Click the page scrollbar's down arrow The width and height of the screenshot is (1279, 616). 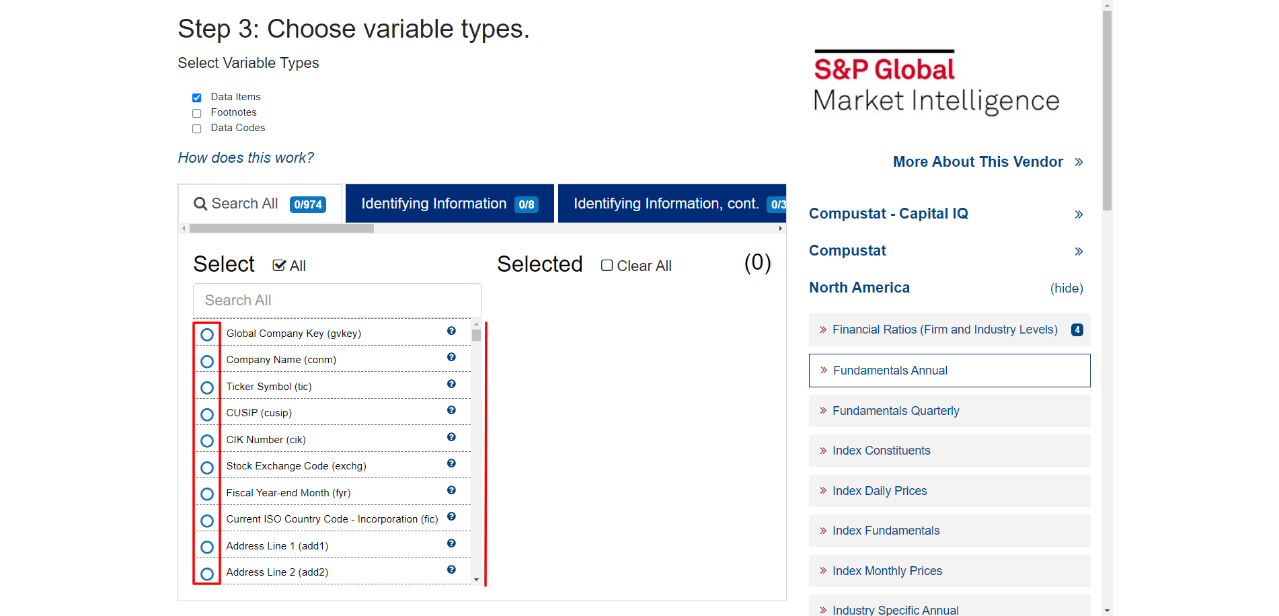click(x=1107, y=611)
